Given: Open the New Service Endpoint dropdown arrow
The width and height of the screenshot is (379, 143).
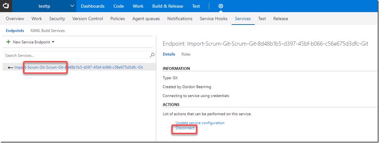Looking at the screenshot, I should (x=53, y=42).
